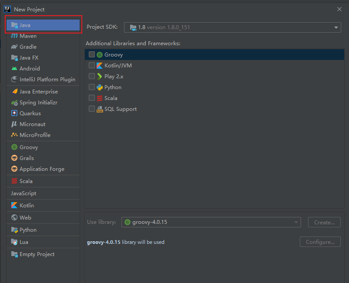Select the Spring Initializr label

click(x=38, y=103)
